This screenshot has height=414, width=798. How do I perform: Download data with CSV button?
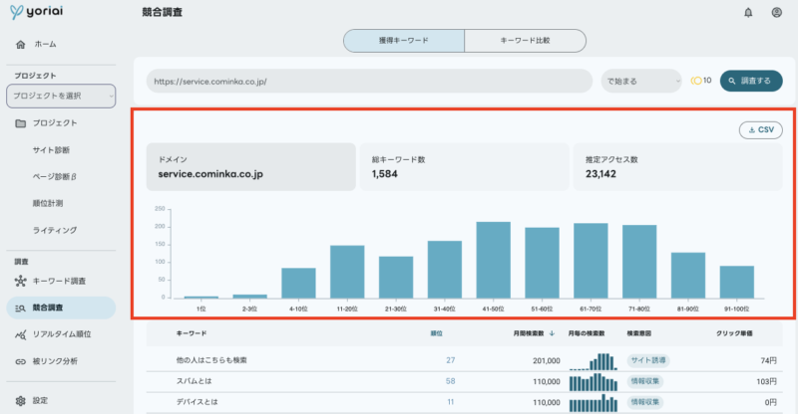click(x=761, y=130)
